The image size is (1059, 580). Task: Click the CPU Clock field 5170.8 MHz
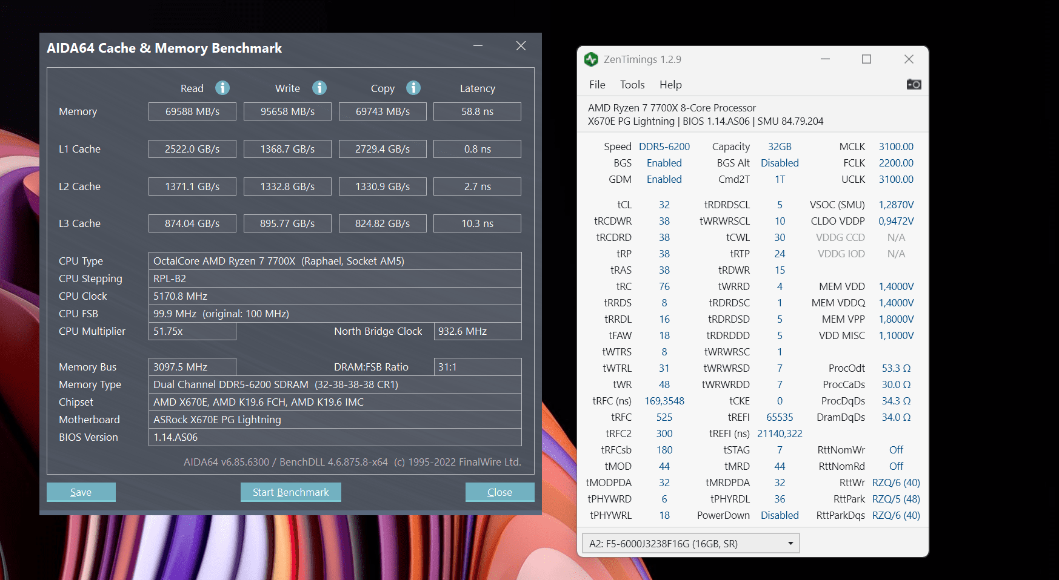tap(335, 296)
